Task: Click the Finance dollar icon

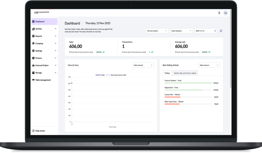Action: [x=33, y=58]
